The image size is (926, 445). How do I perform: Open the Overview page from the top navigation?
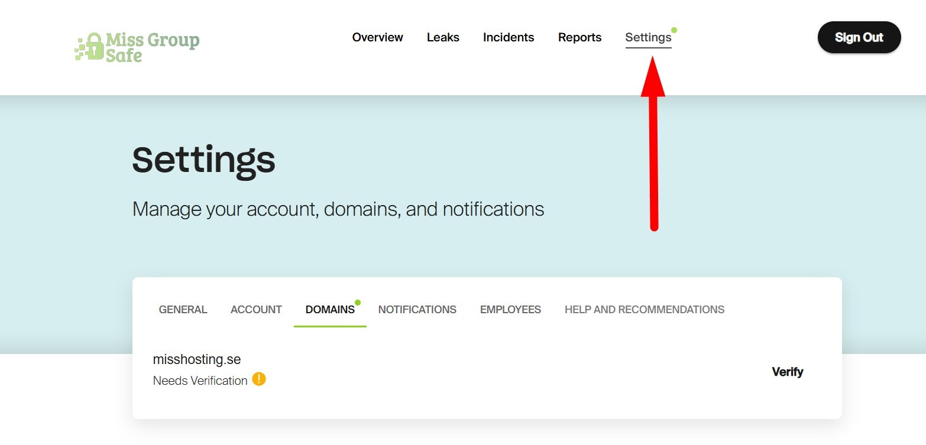click(377, 37)
